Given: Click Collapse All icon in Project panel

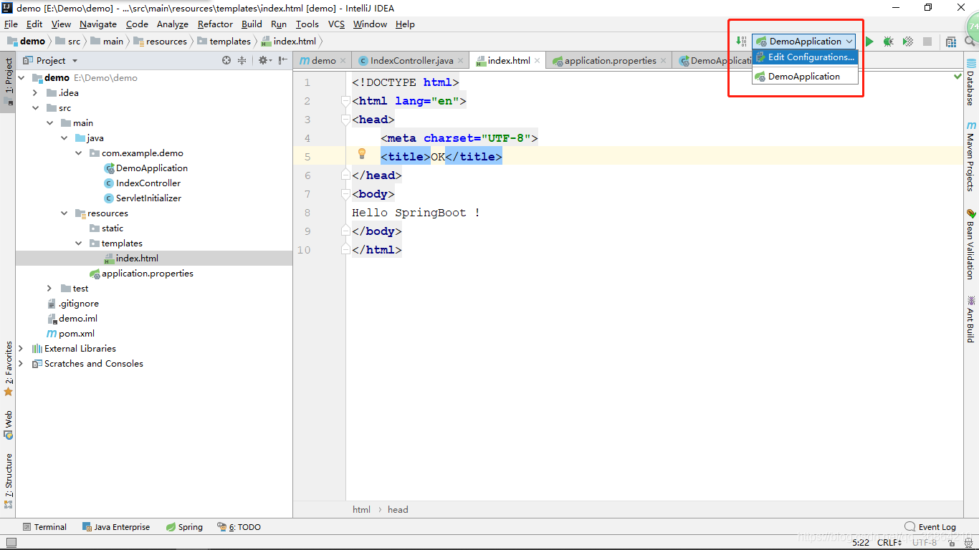Looking at the screenshot, I should (242, 61).
